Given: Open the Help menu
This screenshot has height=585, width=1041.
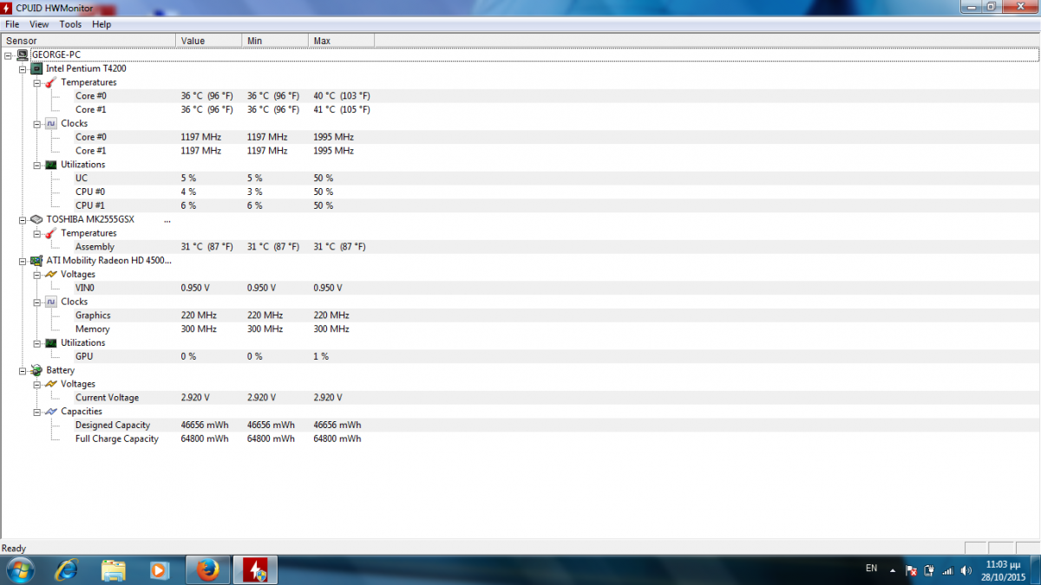Looking at the screenshot, I should click(x=101, y=24).
